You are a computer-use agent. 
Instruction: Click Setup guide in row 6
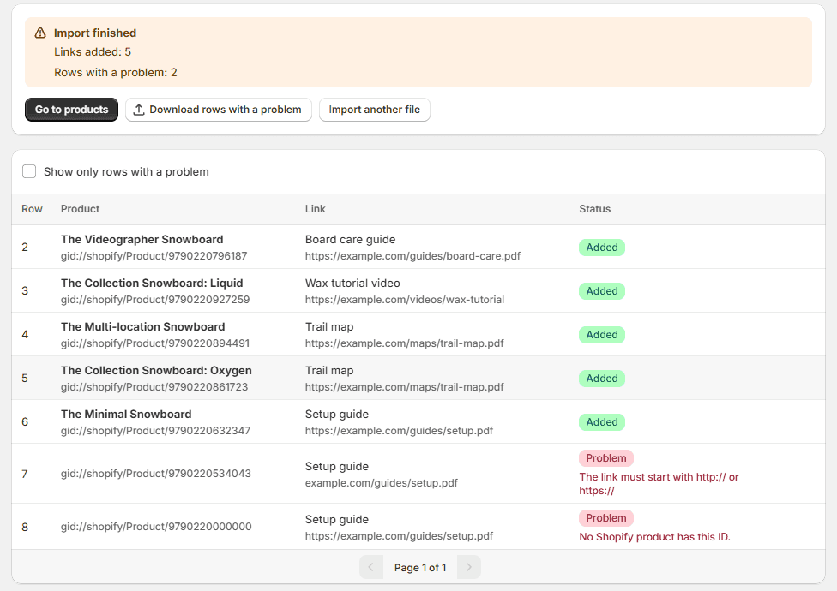(337, 414)
